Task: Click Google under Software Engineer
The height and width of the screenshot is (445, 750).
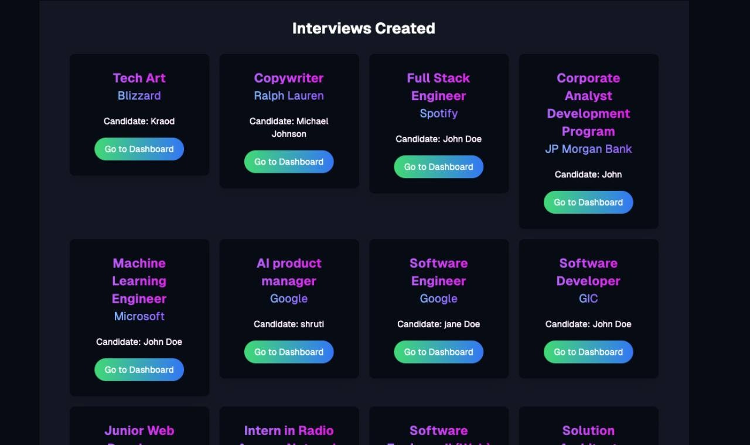Action: [438, 299]
